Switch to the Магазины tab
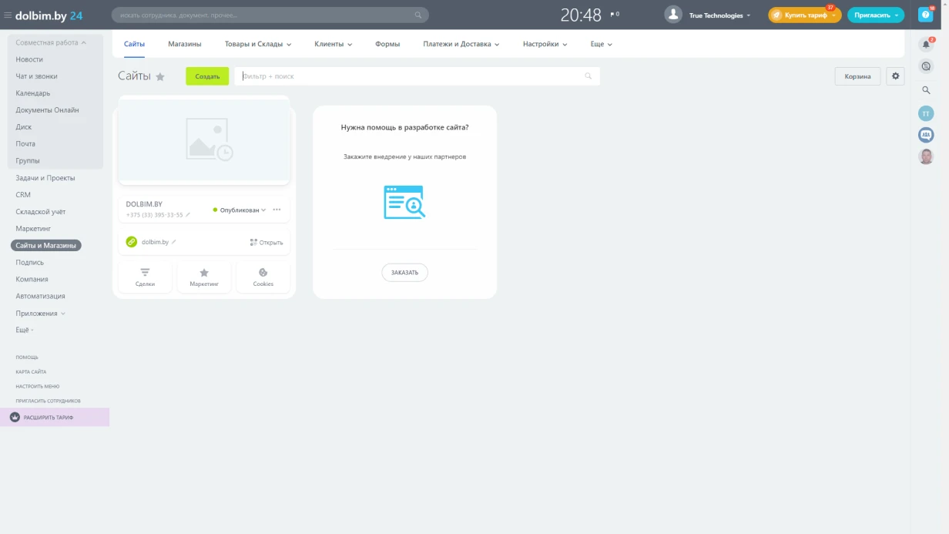This screenshot has height=534, width=949. coord(185,44)
